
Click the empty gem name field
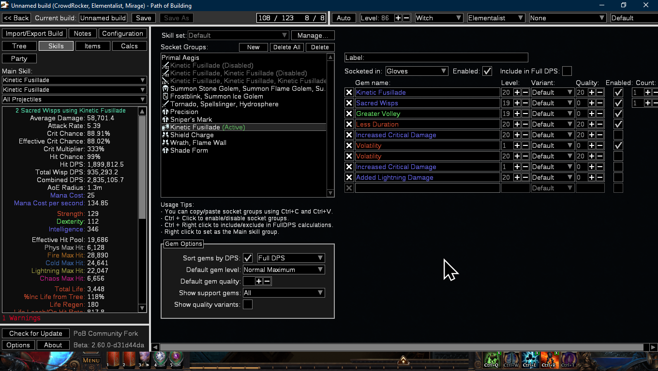tap(427, 188)
